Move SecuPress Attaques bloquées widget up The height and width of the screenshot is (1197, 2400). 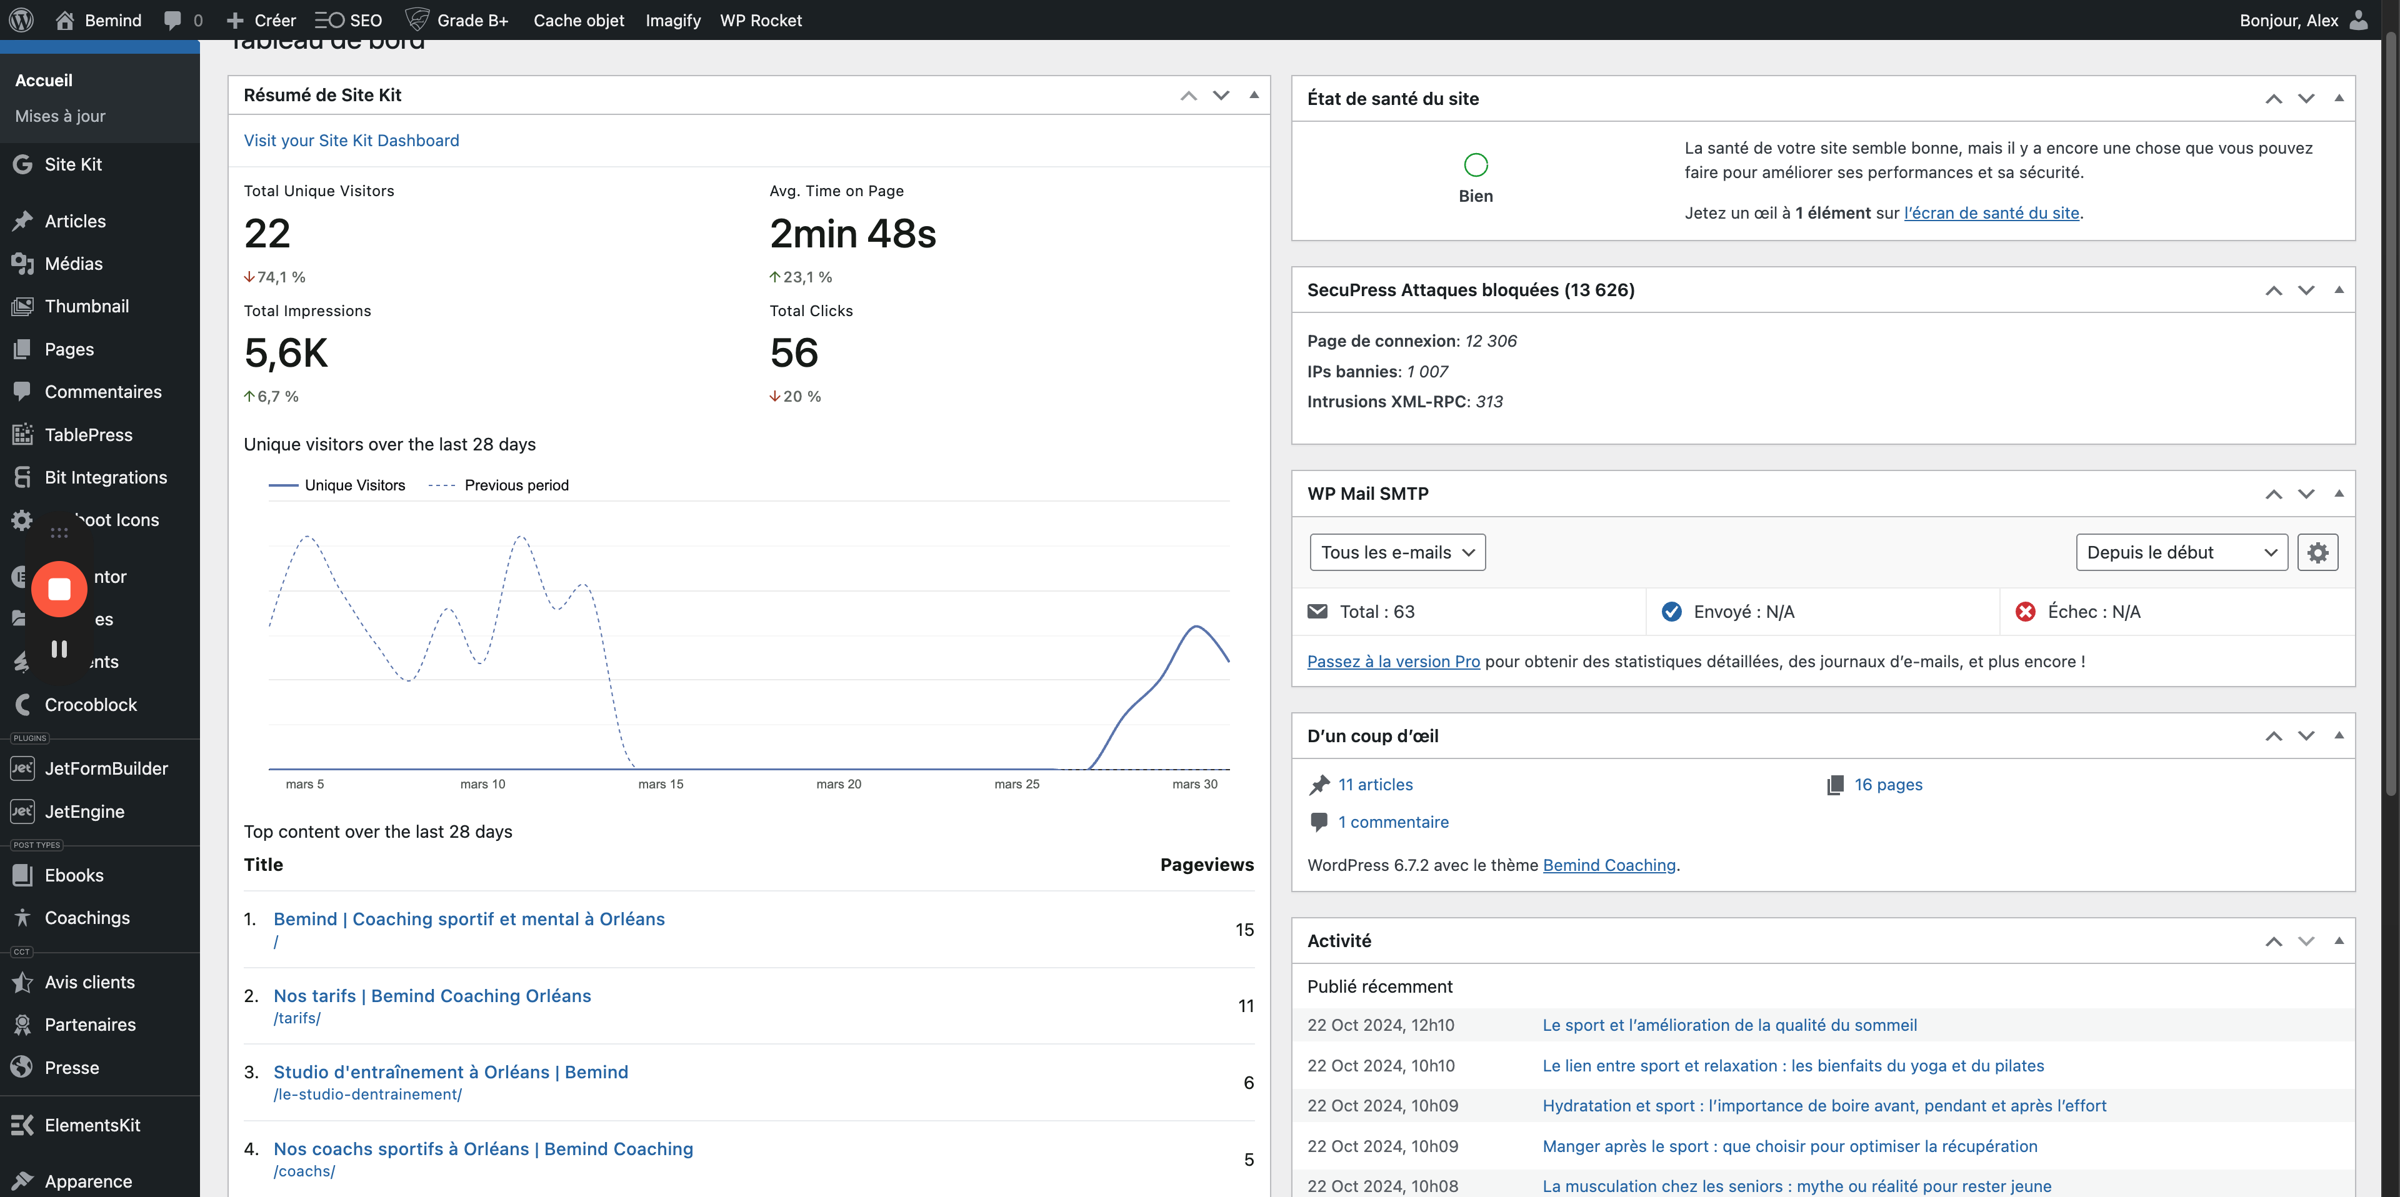pos(2273,290)
